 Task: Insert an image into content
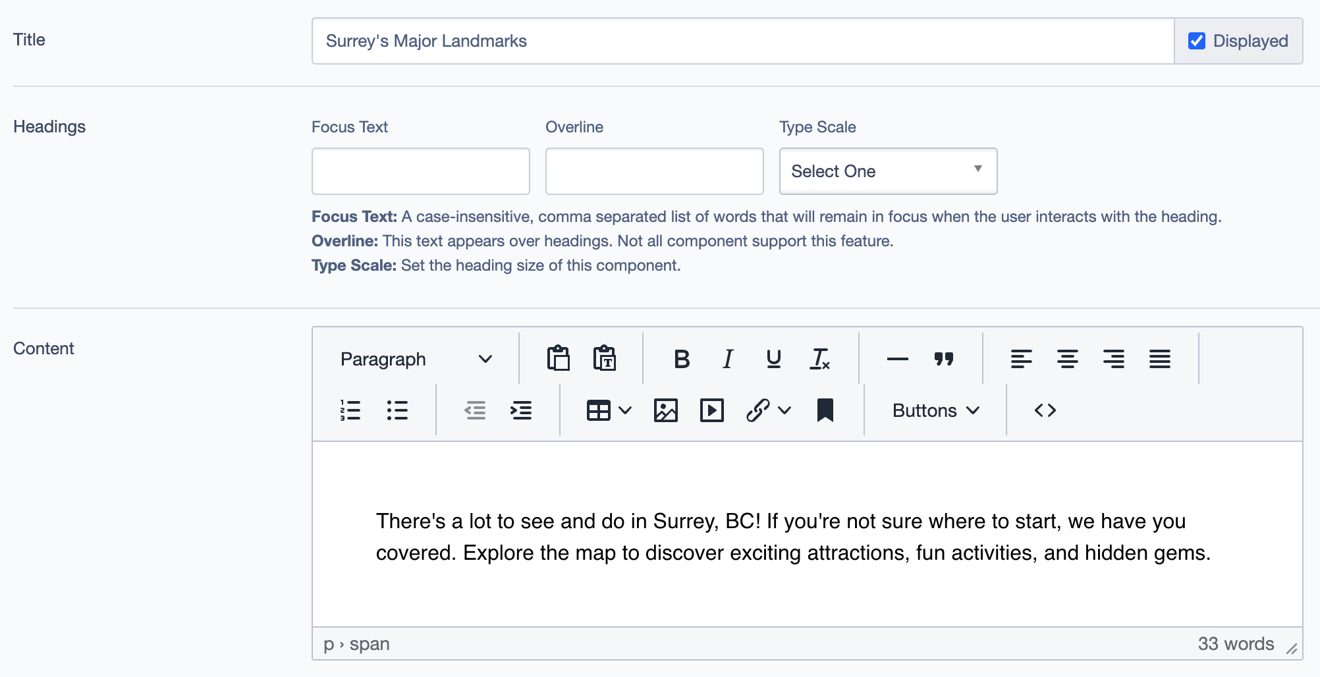[x=665, y=410]
